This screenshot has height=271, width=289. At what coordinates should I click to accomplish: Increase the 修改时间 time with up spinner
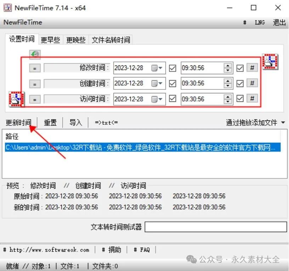228,66
